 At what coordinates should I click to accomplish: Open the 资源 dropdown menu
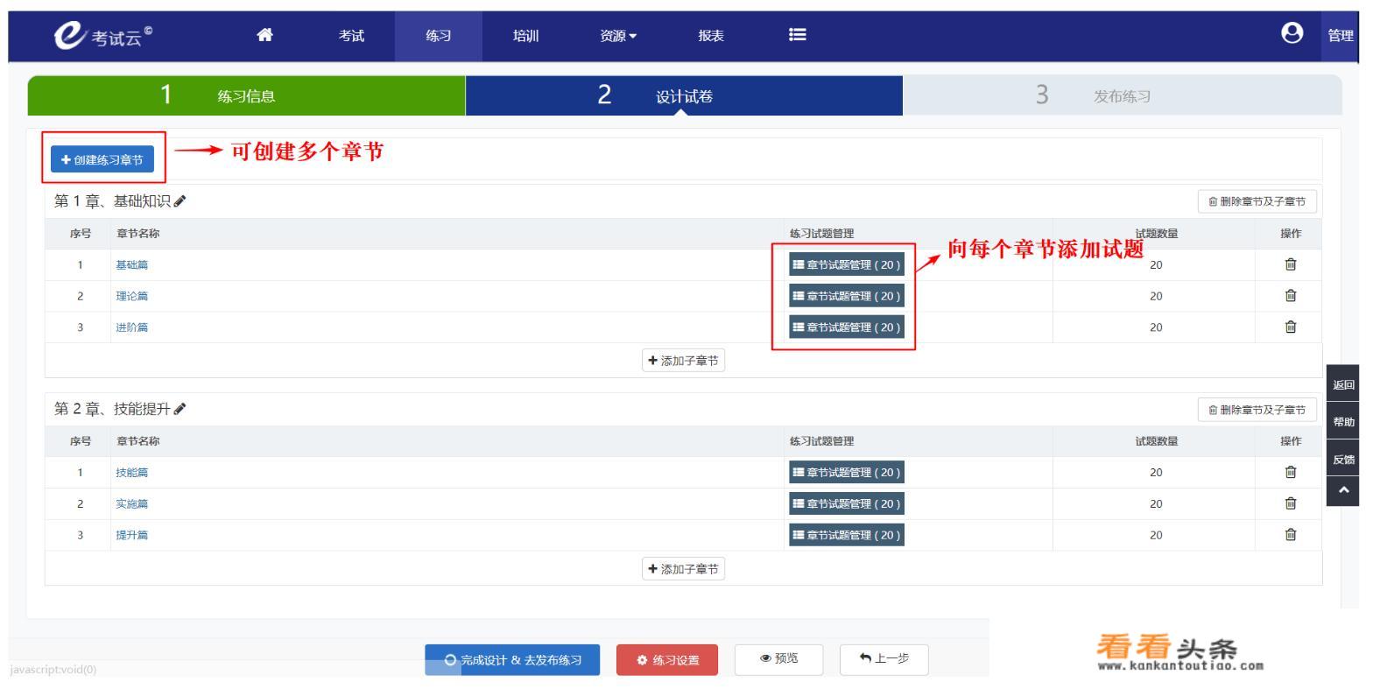[x=618, y=36]
